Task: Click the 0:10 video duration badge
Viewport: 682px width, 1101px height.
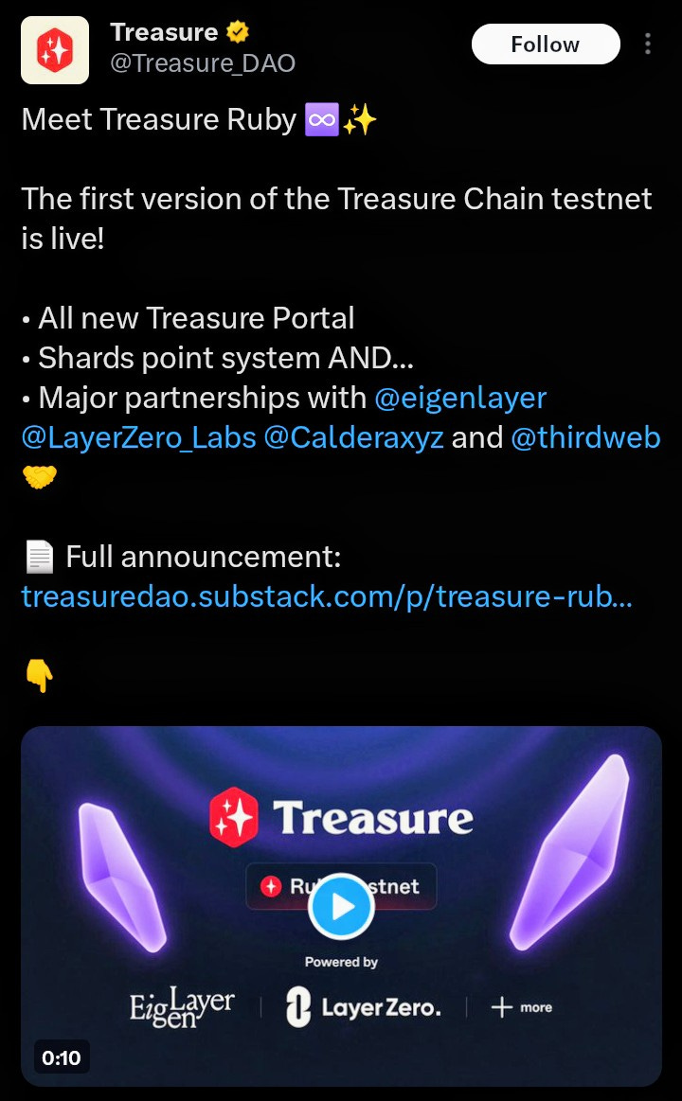Action: coord(62,1057)
